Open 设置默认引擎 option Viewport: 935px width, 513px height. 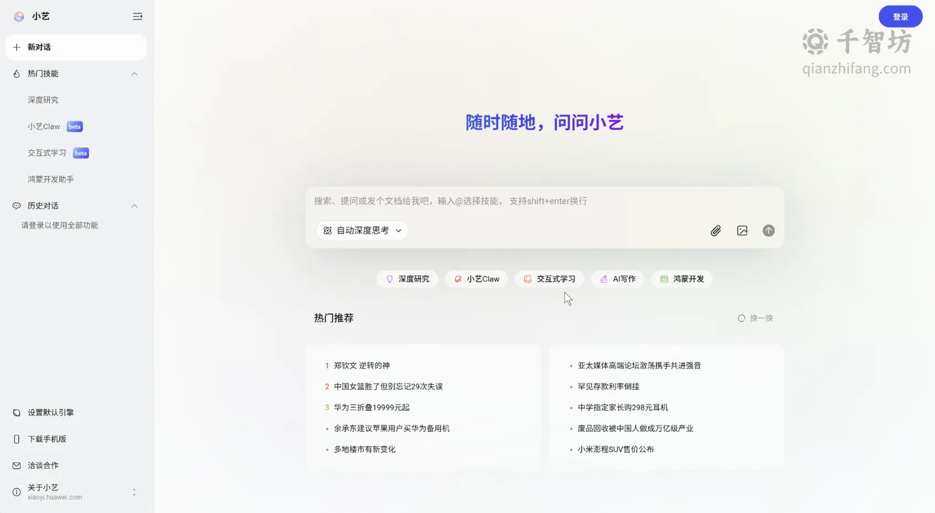[51, 413]
